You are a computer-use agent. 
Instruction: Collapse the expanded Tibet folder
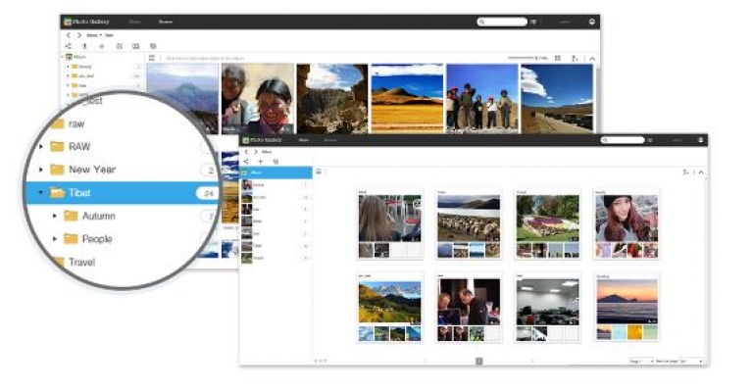click(40, 193)
